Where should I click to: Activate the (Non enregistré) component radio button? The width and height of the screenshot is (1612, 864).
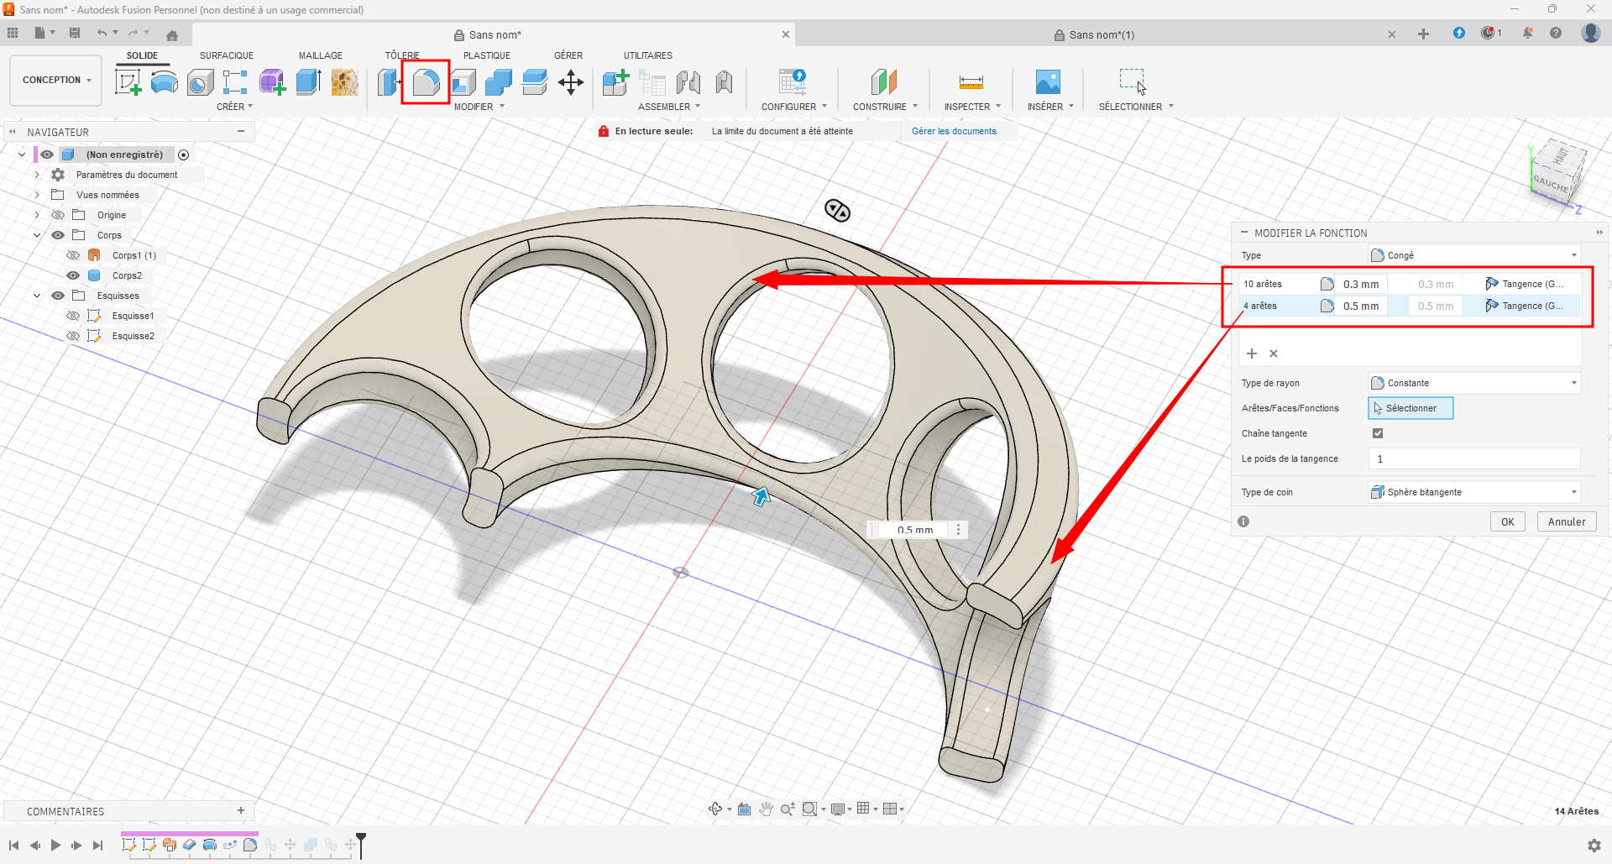pyautogui.click(x=184, y=154)
